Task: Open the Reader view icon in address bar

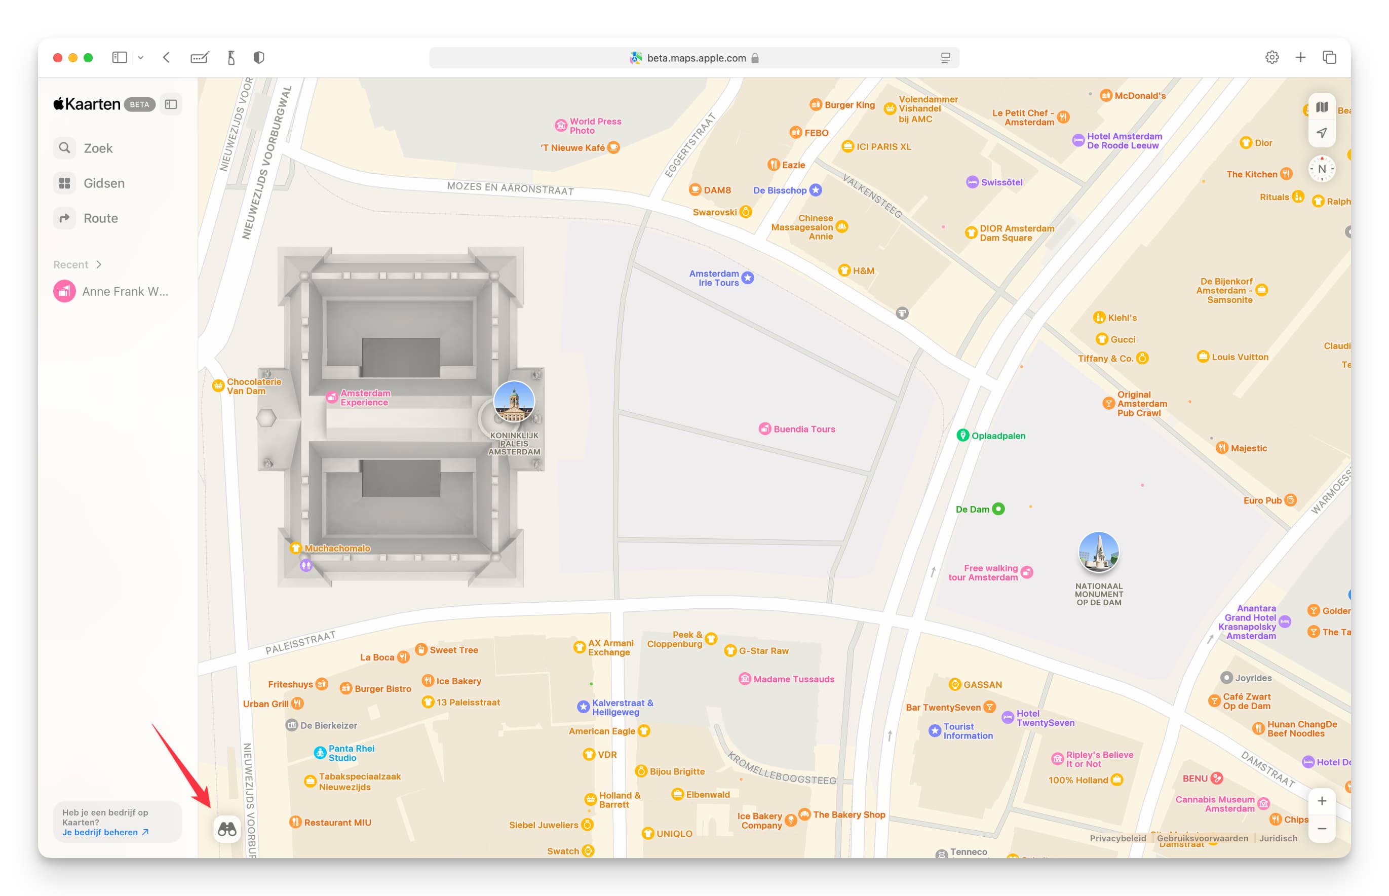Action: pyautogui.click(x=945, y=58)
